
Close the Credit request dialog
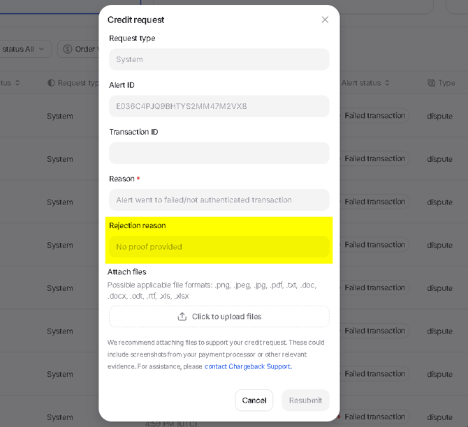(x=325, y=20)
